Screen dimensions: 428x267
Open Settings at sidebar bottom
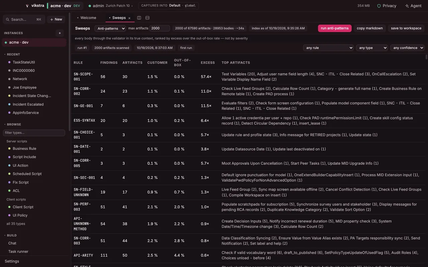pyautogui.click(x=12, y=261)
